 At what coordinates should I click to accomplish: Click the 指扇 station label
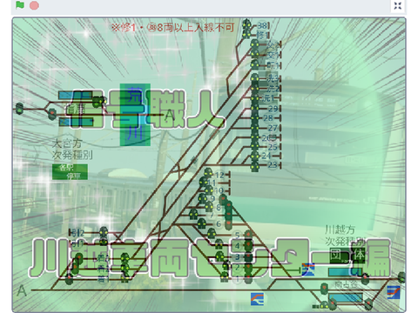tap(76, 110)
